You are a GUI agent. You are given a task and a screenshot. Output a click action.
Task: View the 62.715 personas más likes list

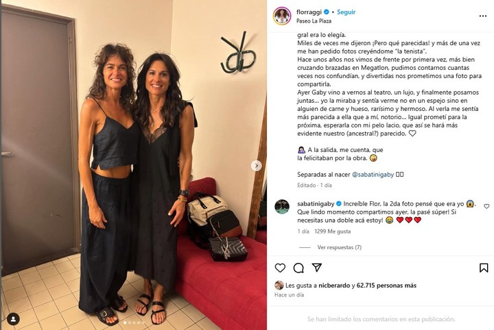pyautogui.click(x=386, y=285)
